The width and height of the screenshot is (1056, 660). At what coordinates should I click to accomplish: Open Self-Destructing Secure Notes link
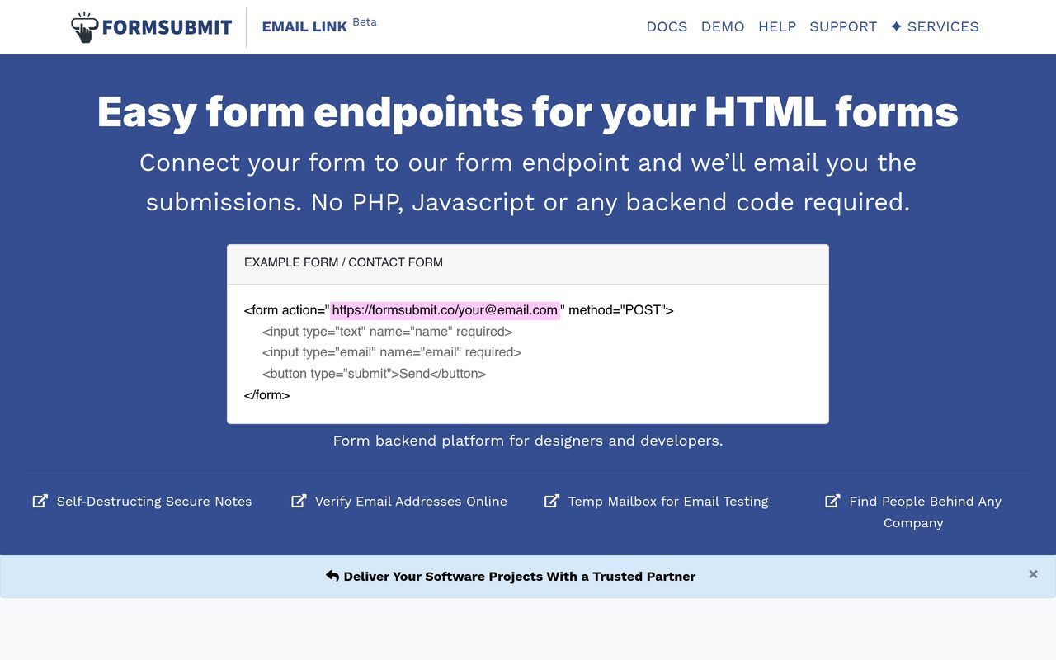coord(154,502)
